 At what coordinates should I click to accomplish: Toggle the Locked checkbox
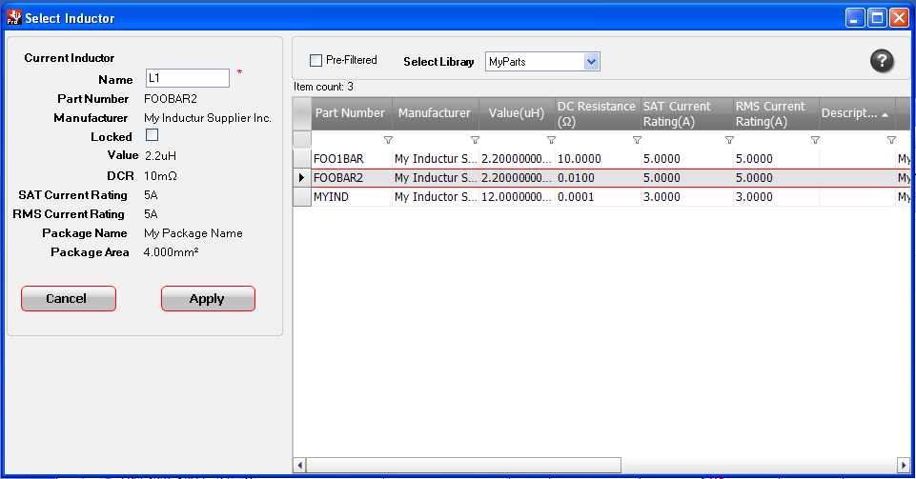(152, 135)
